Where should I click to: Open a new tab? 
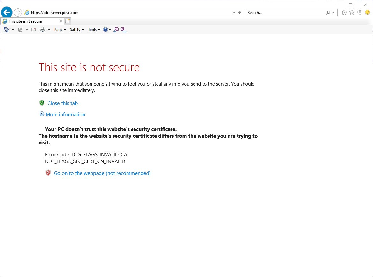[x=67, y=21]
